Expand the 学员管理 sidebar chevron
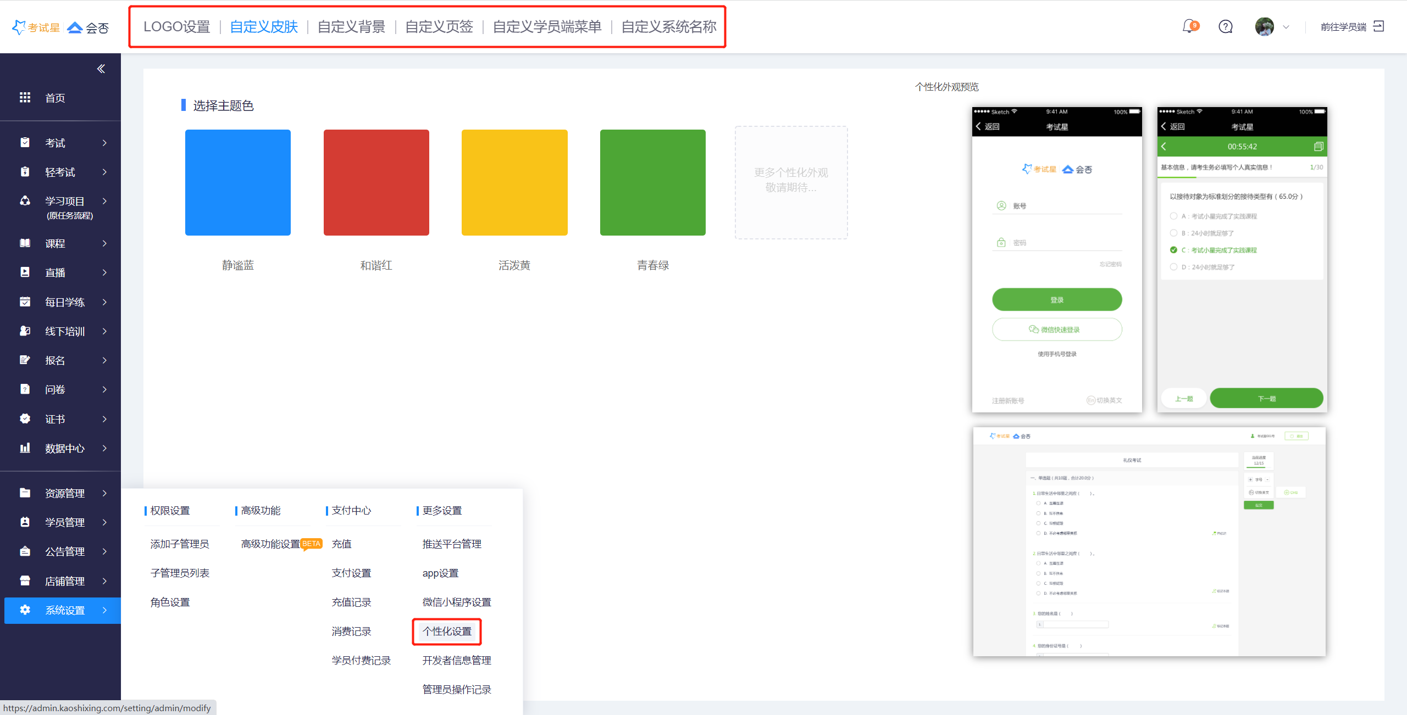The width and height of the screenshot is (1407, 715). point(104,522)
